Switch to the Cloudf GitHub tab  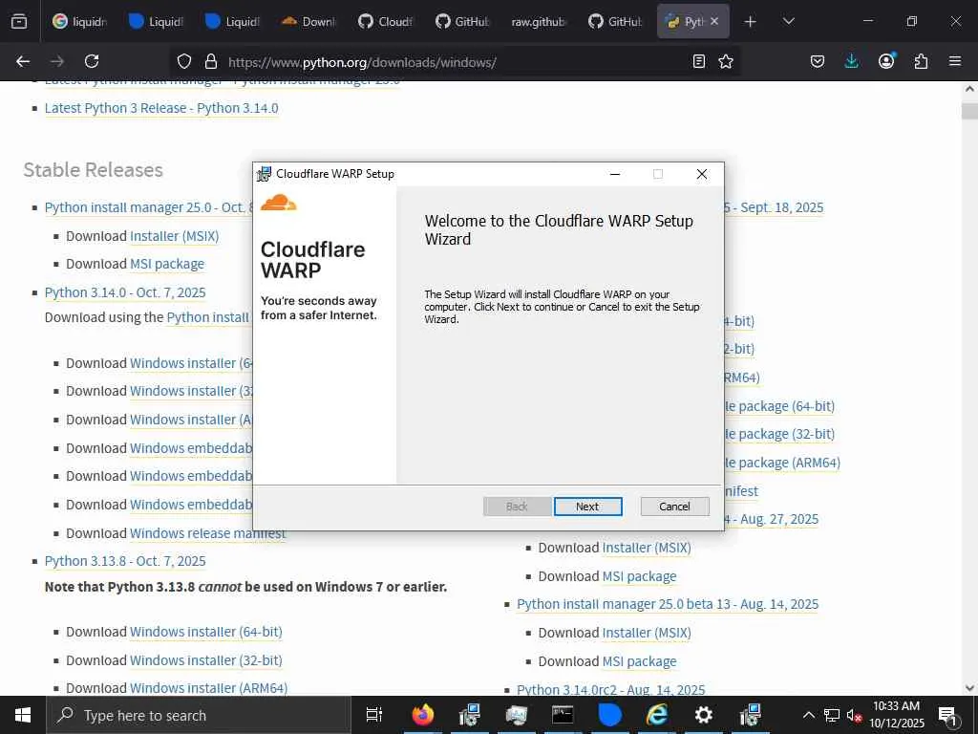(385, 21)
